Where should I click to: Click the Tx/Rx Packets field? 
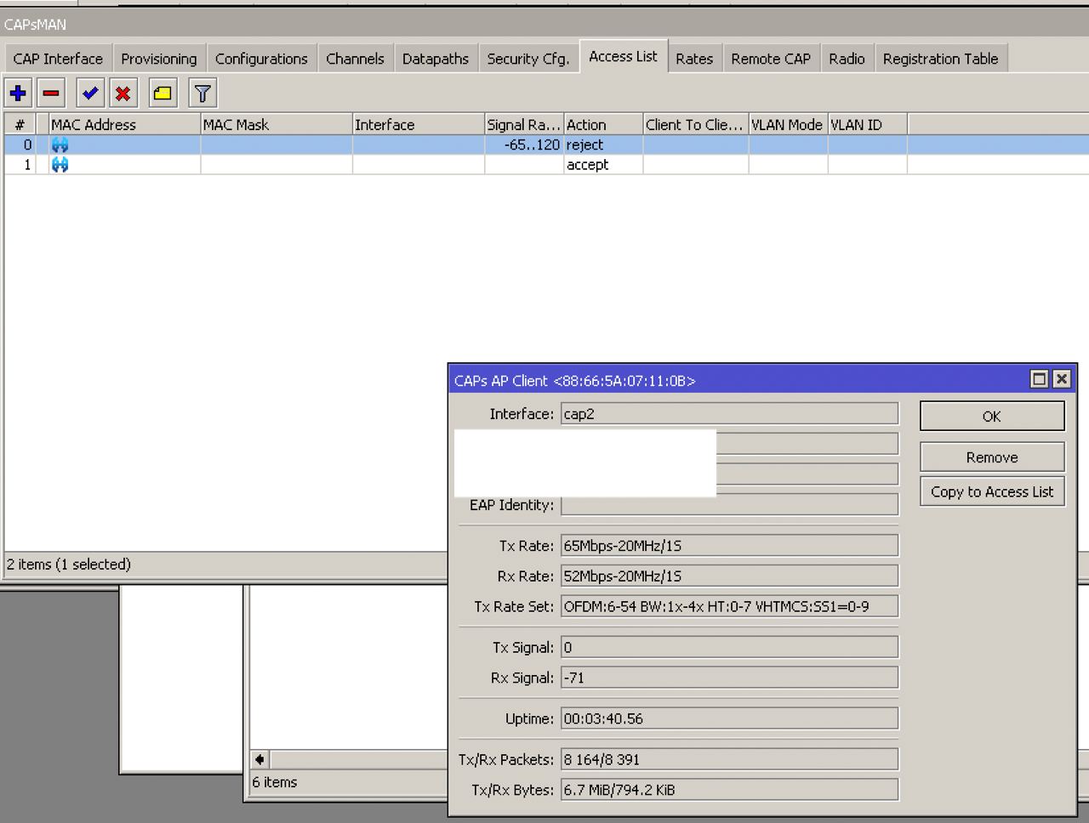(x=729, y=760)
